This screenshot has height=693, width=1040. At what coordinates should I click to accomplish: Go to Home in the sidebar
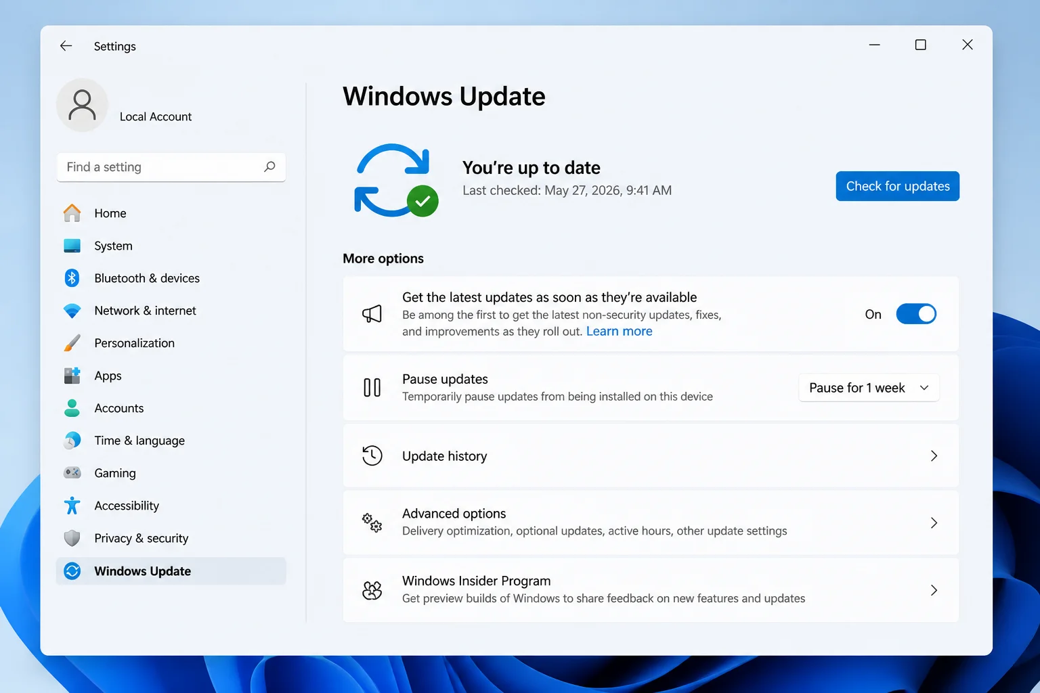pos(171,213)
